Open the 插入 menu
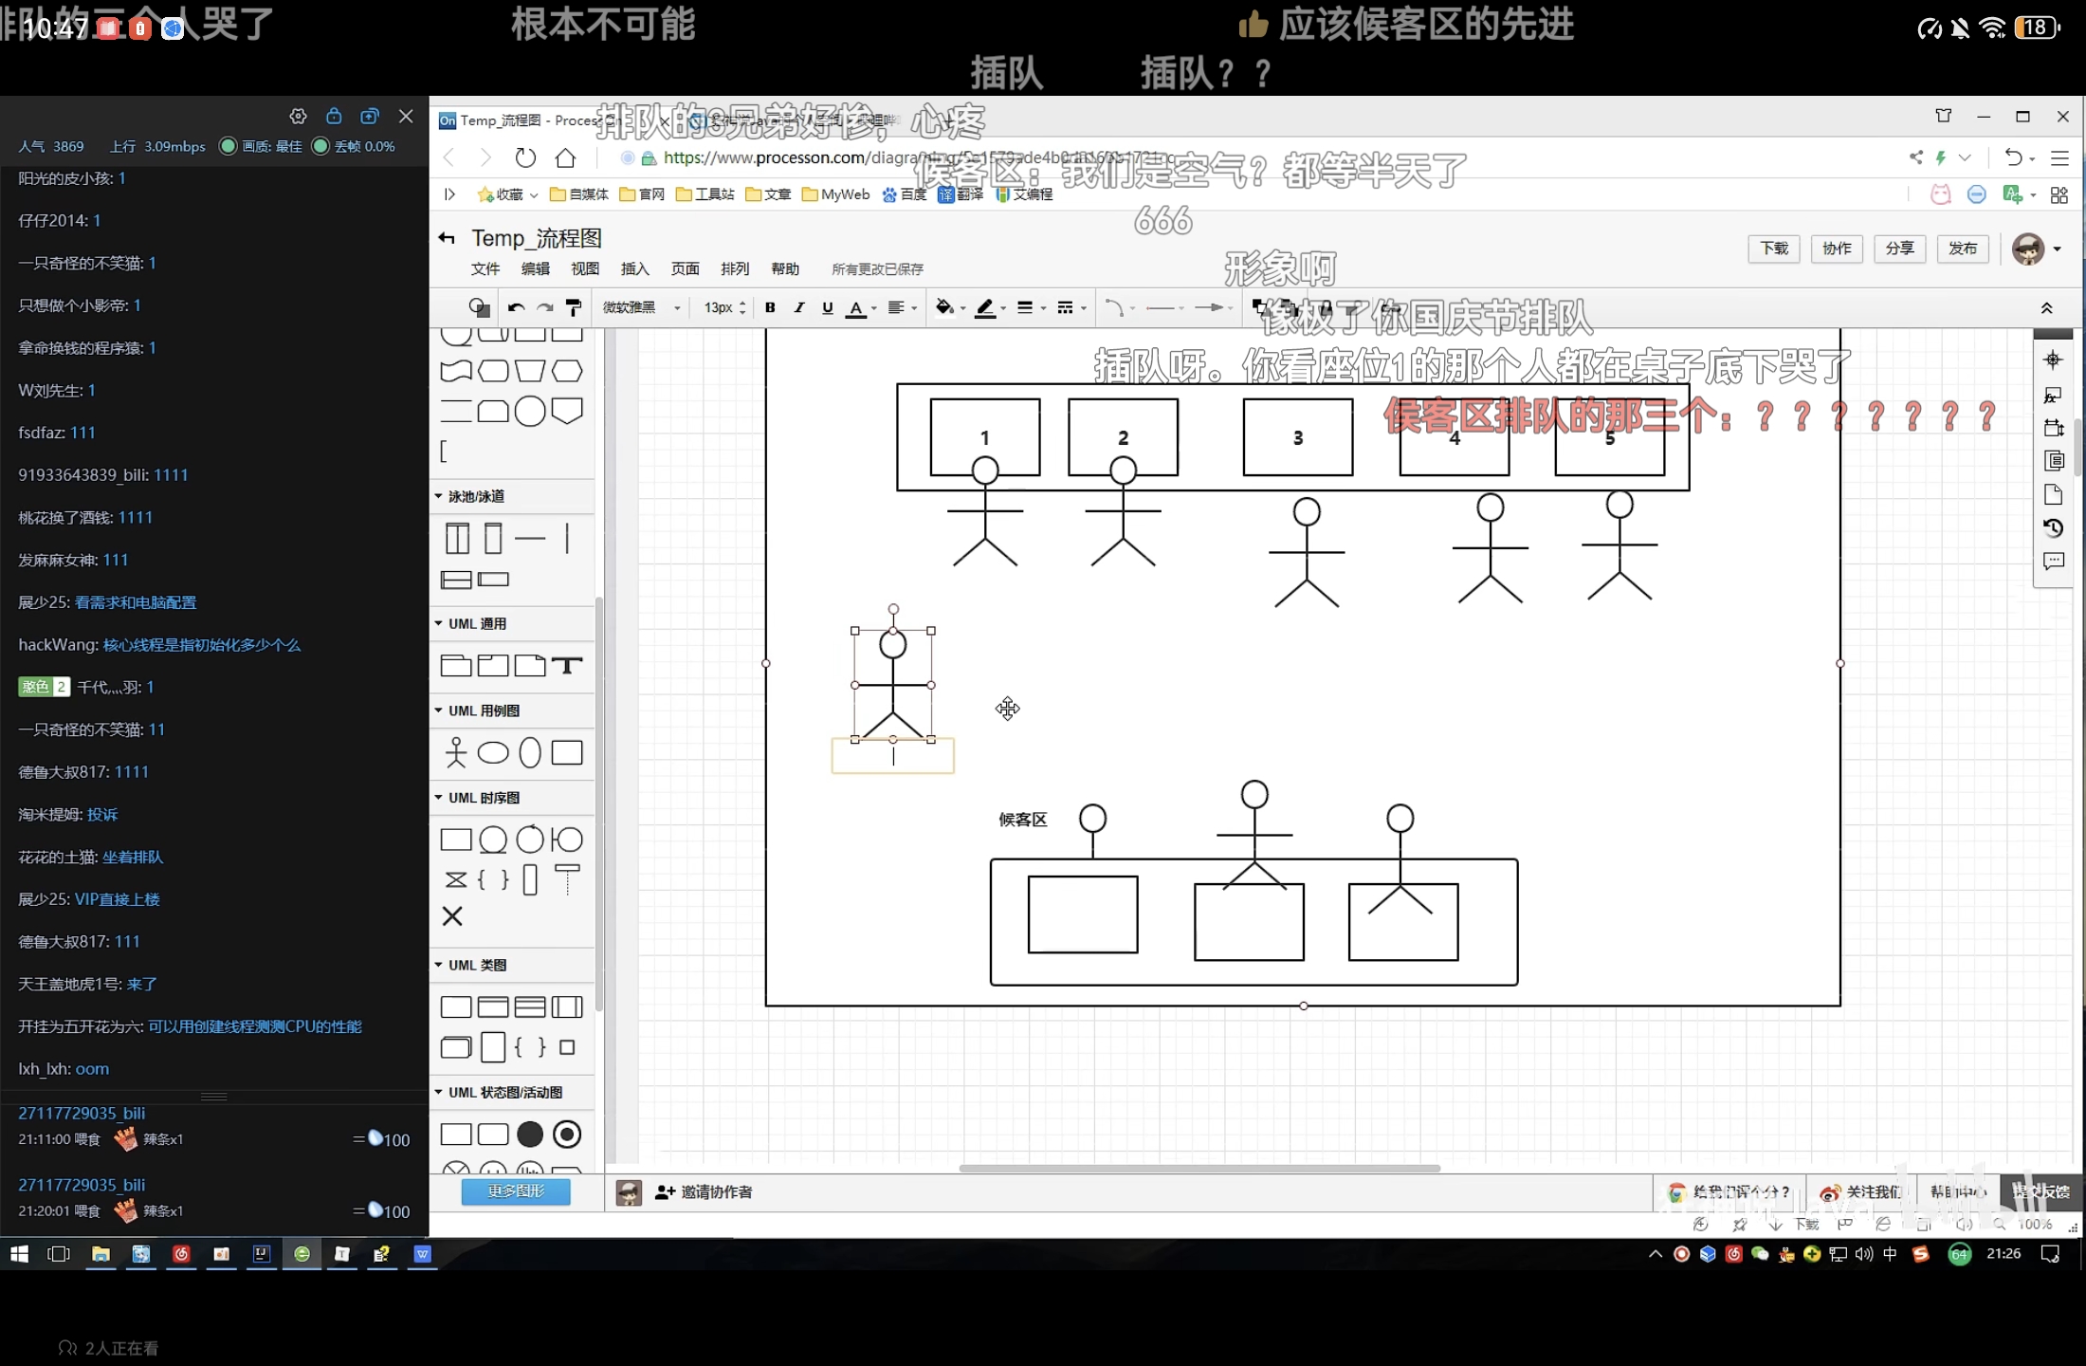Image resolution: width=2086 pixels, height=1366 pixels. pos(634,268)
